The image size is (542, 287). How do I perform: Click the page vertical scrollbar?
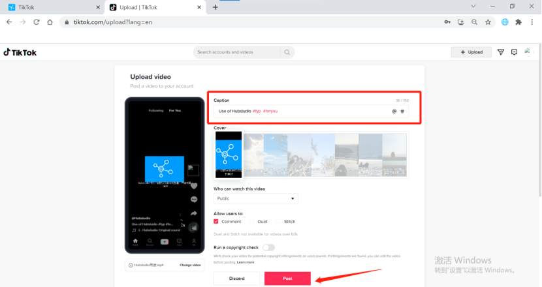coord(539,121)
